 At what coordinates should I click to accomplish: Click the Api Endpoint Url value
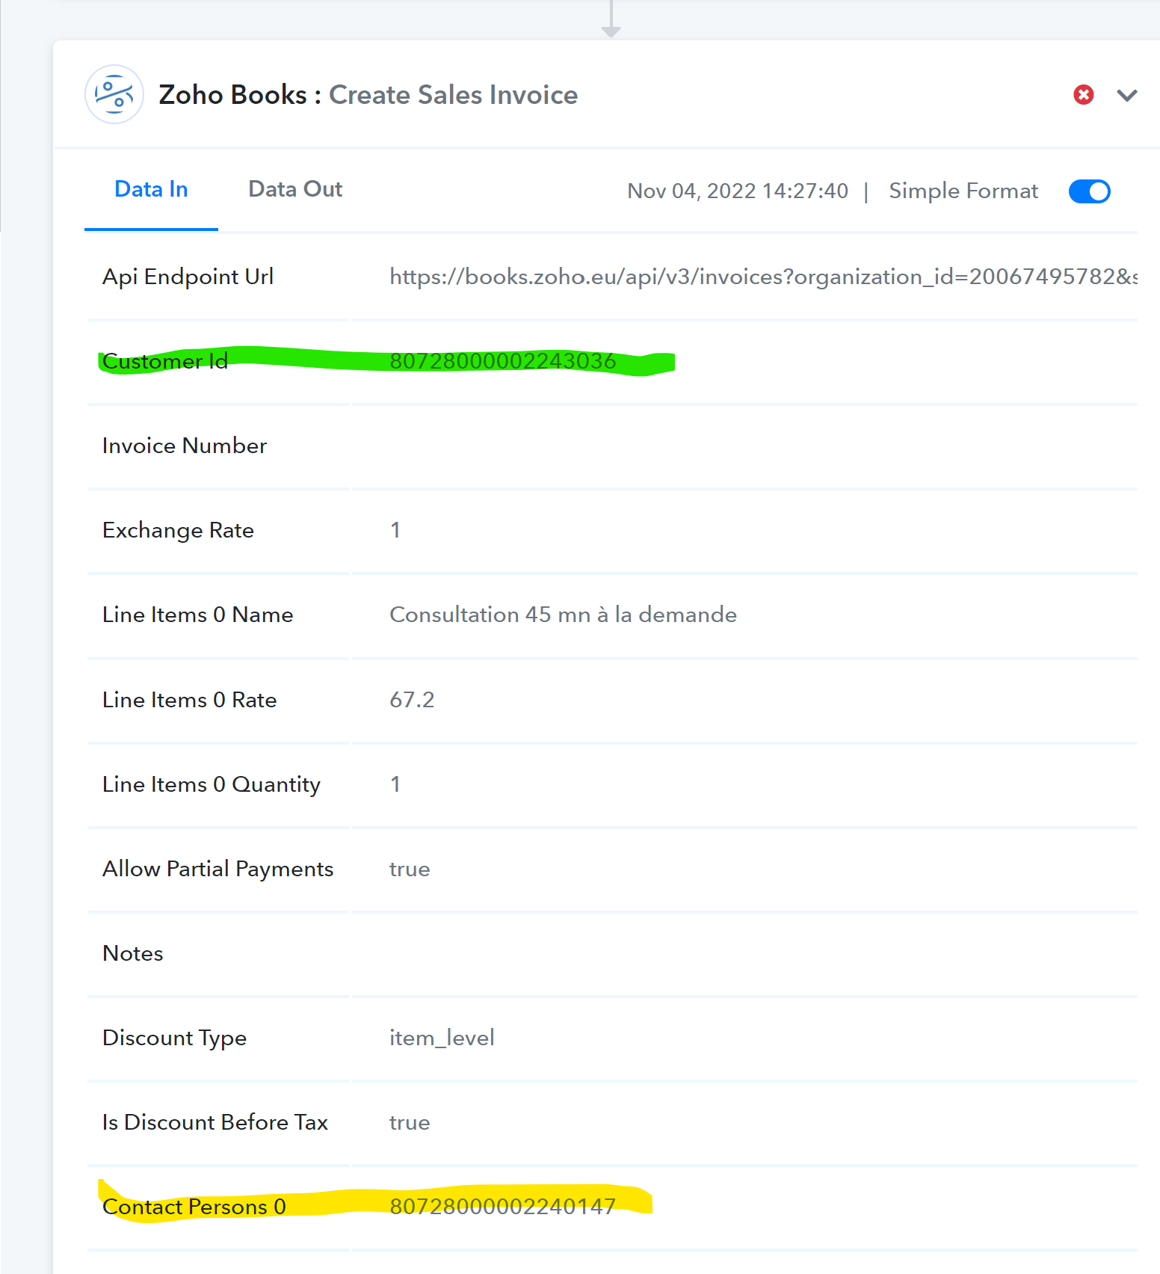pyautogui.click(x=763, y=277)
